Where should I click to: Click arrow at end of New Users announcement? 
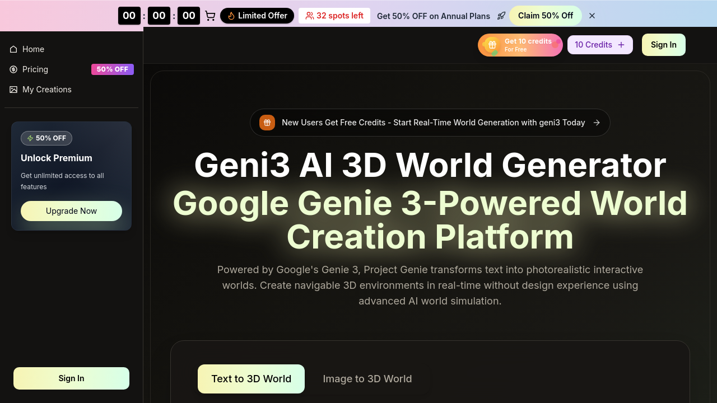(x=597, y=123)
